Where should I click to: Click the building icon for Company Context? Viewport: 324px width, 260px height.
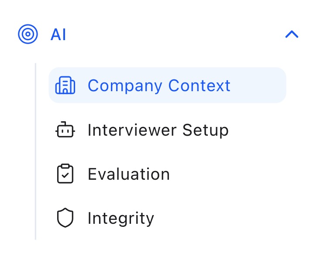[x=65, y=86]
